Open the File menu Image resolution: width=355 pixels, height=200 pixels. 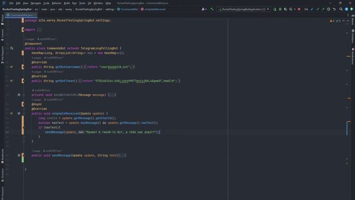point(11,3)
